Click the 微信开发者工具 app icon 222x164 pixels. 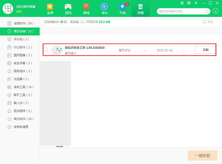[x=57, y=50]
